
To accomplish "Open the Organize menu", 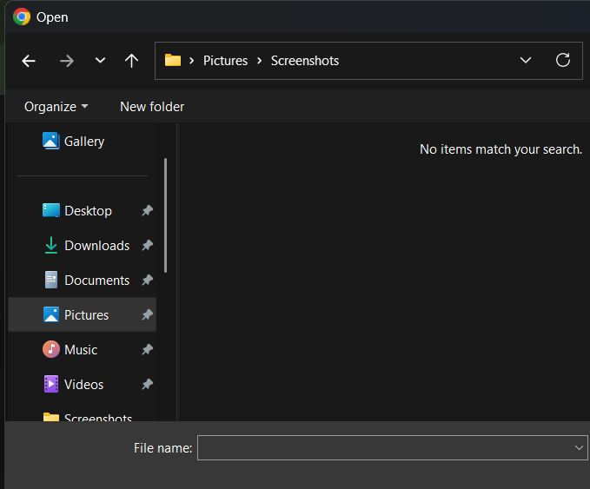I will coord(56,107).
